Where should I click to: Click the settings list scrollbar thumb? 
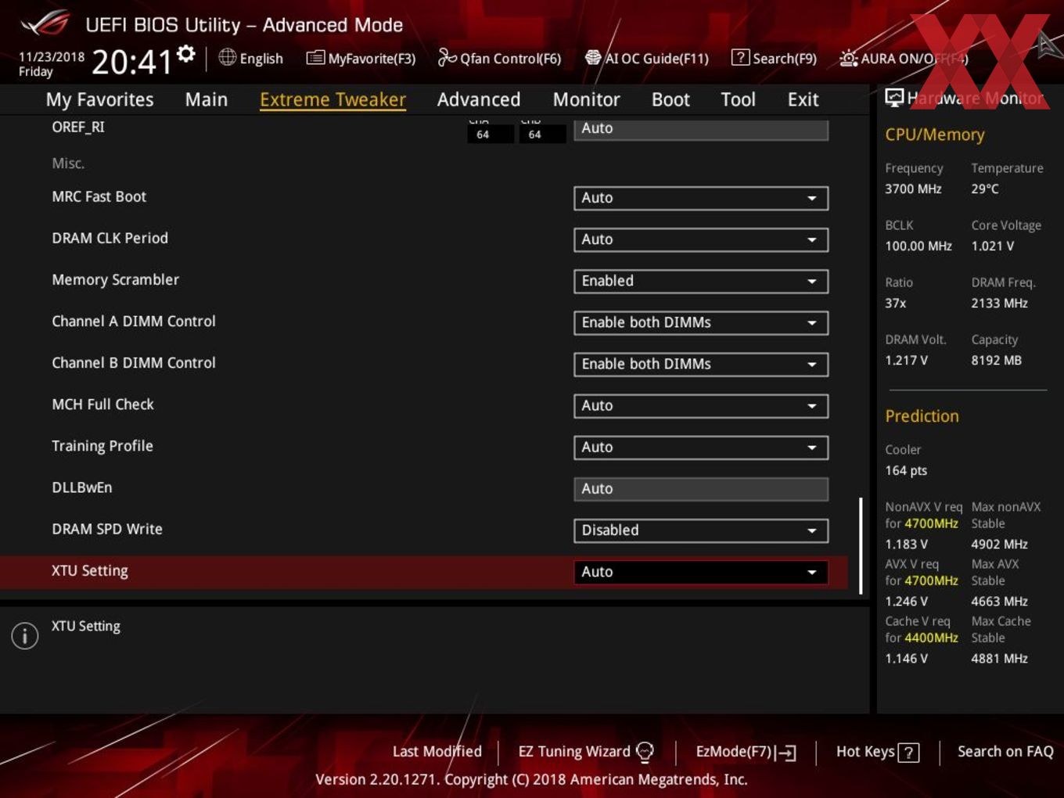(x=861, y=545)
